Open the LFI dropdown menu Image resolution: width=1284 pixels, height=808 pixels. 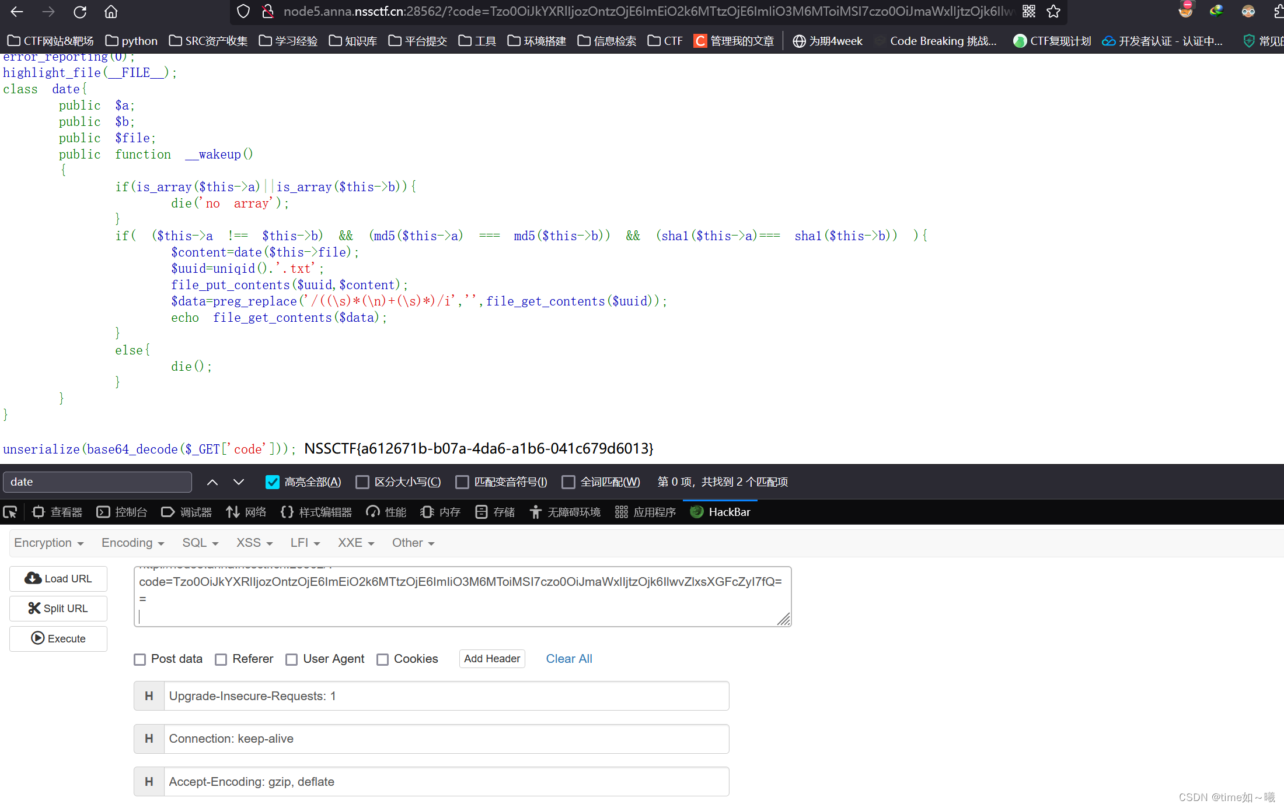[303, 543]
